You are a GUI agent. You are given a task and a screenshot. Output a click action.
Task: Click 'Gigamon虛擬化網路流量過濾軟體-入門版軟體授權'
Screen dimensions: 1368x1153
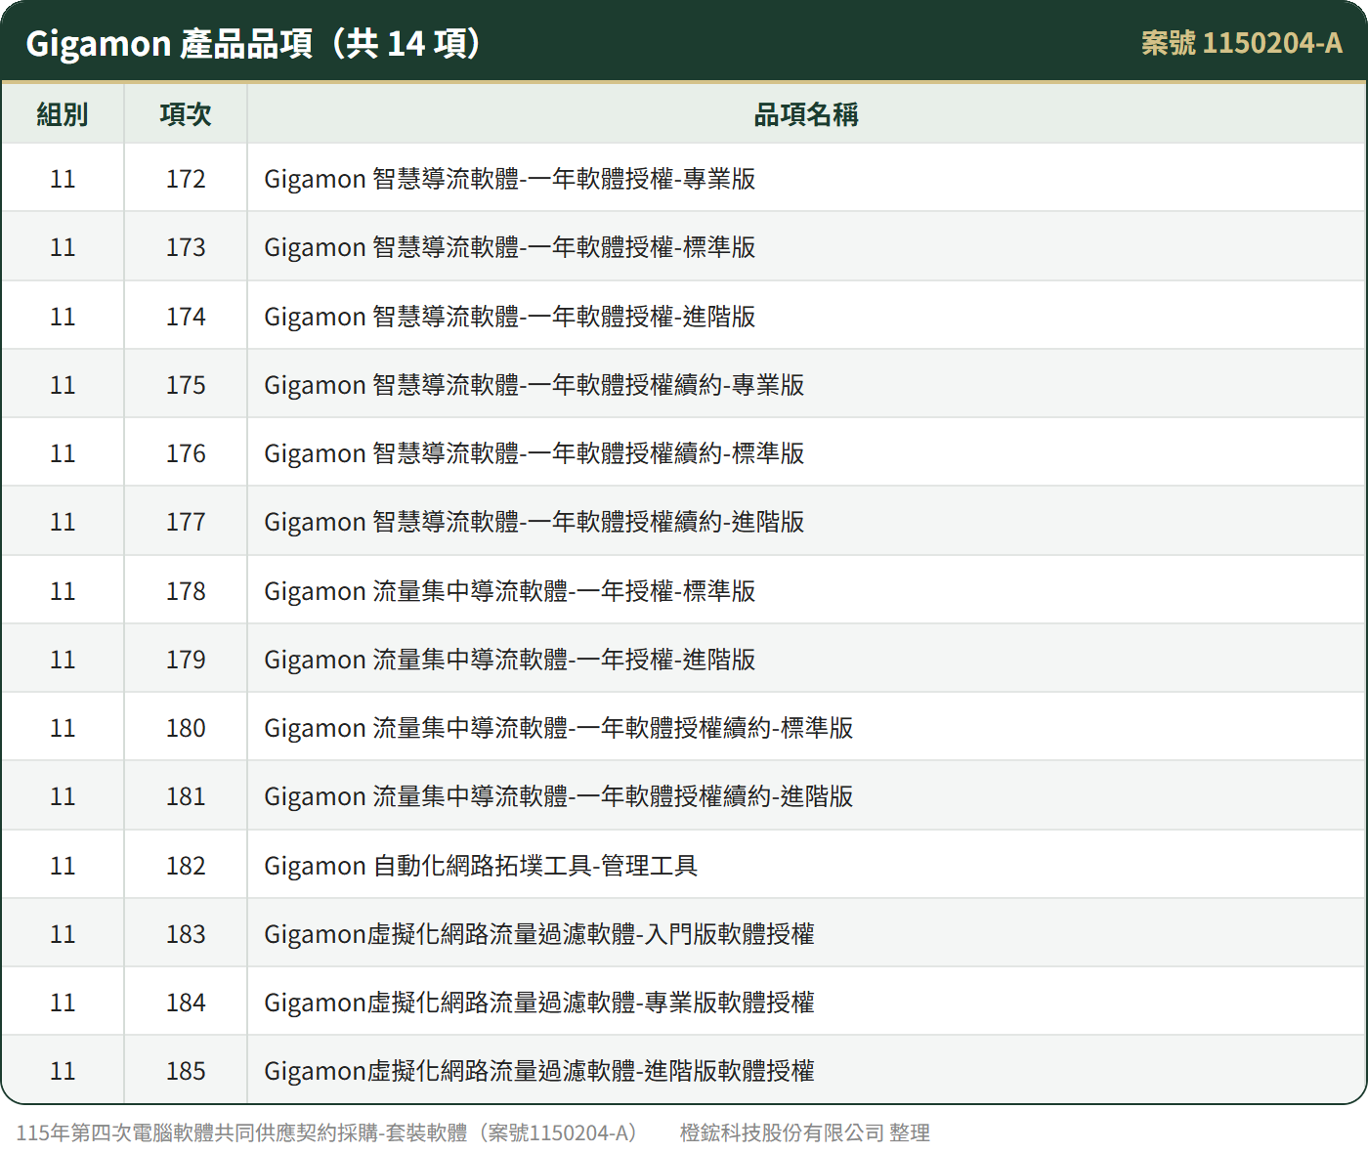539,934
